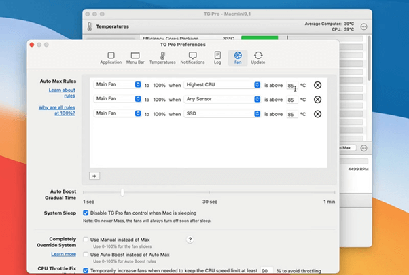Open the more options button in fan section
409x275 pixels.
tap(363, 148)
